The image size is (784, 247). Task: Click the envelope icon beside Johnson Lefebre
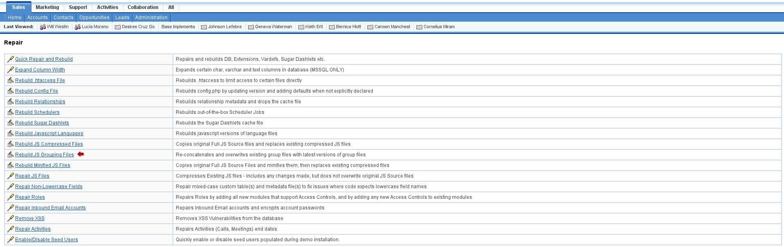click(x=204, y=27)
